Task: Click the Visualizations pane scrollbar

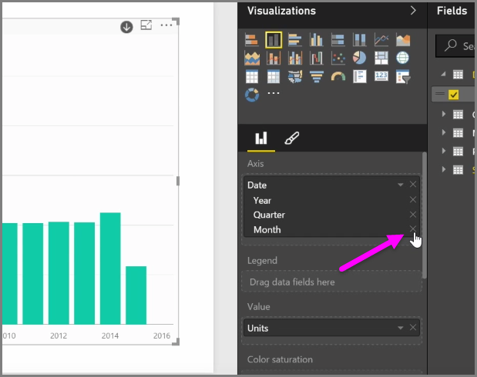Action: [x=425, y=215]
